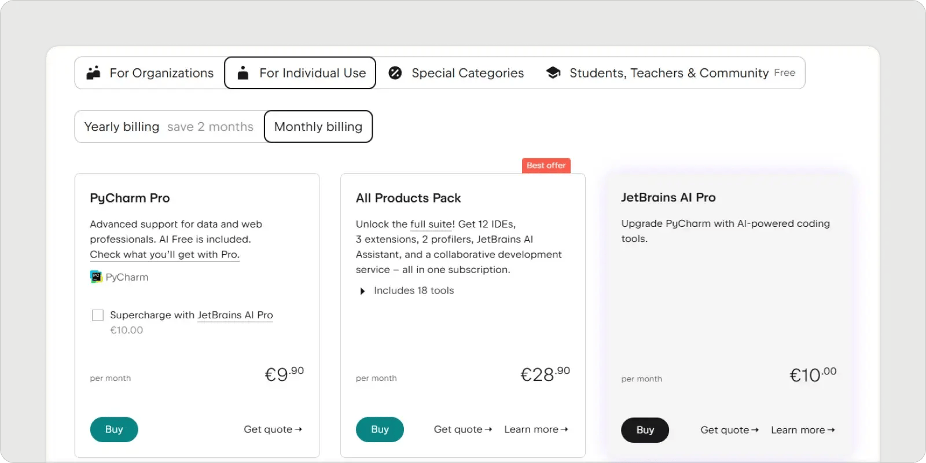
Task: Open the 'full suite' link
Action: 432,224
